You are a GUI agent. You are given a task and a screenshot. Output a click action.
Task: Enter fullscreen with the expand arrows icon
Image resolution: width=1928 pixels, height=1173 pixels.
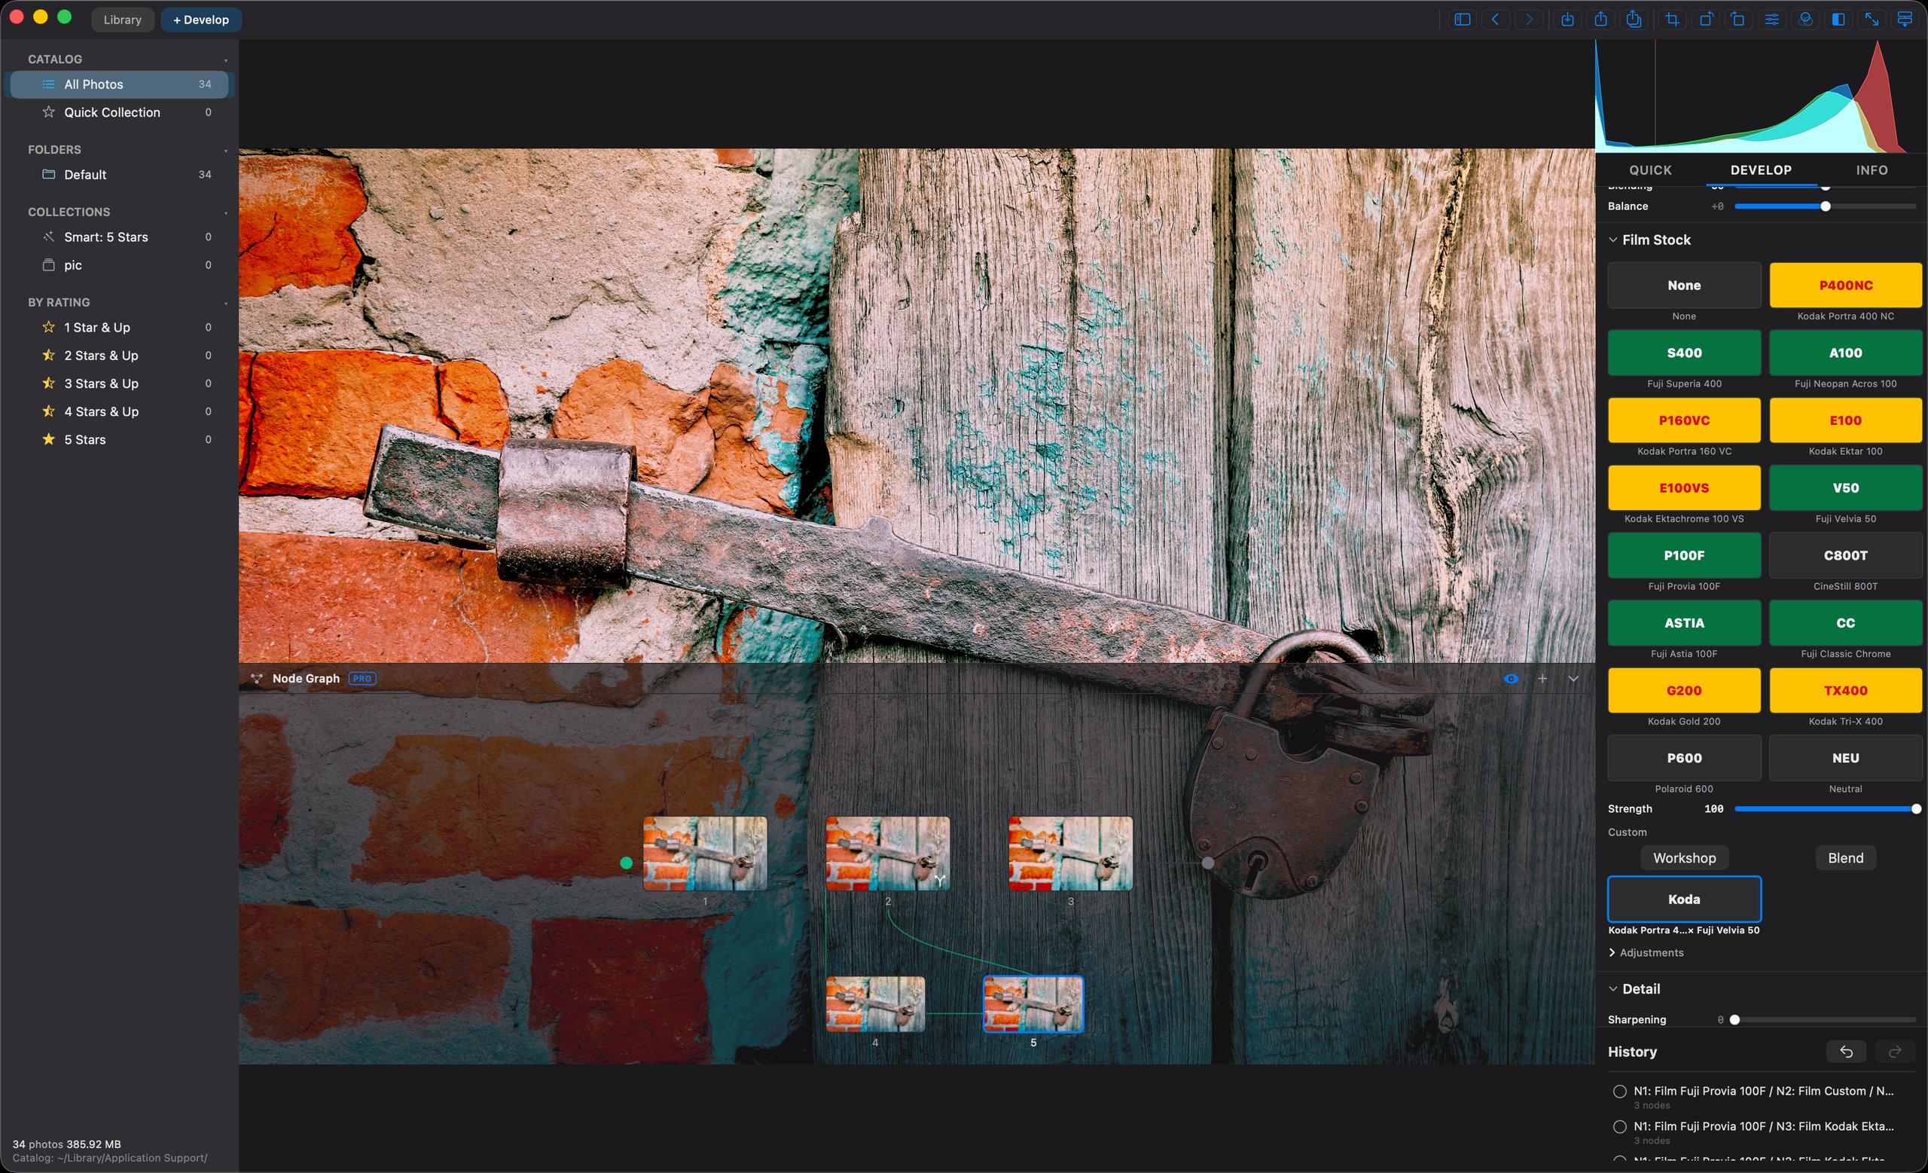(1872, 20)
